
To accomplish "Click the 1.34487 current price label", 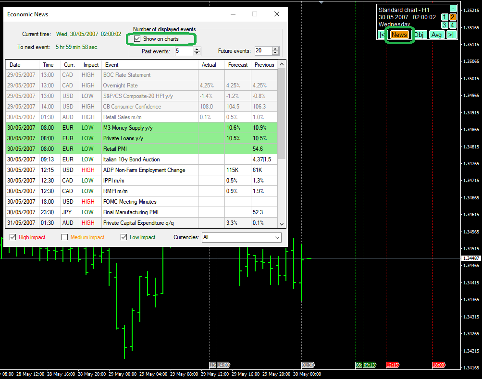I will point(471,258).
